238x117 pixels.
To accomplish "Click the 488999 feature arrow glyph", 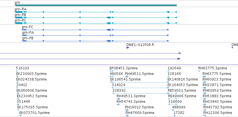I will (173, 110).
